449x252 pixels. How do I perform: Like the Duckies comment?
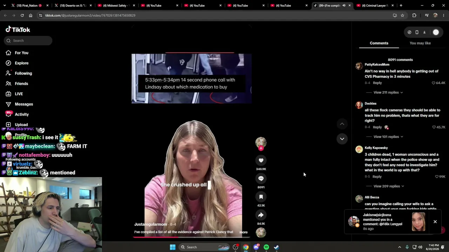coord(434,127)
